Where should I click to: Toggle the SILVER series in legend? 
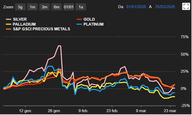click(20, 19)
